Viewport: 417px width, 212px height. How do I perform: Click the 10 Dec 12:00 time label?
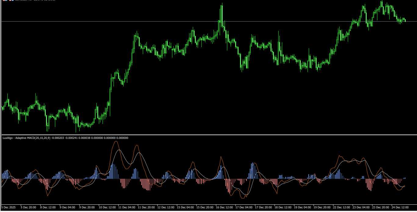coord(107,207)
